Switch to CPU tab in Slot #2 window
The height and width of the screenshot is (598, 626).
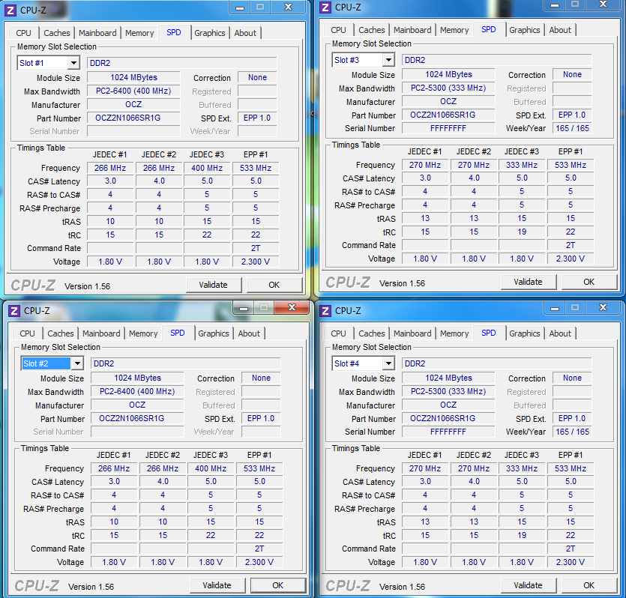27,333
